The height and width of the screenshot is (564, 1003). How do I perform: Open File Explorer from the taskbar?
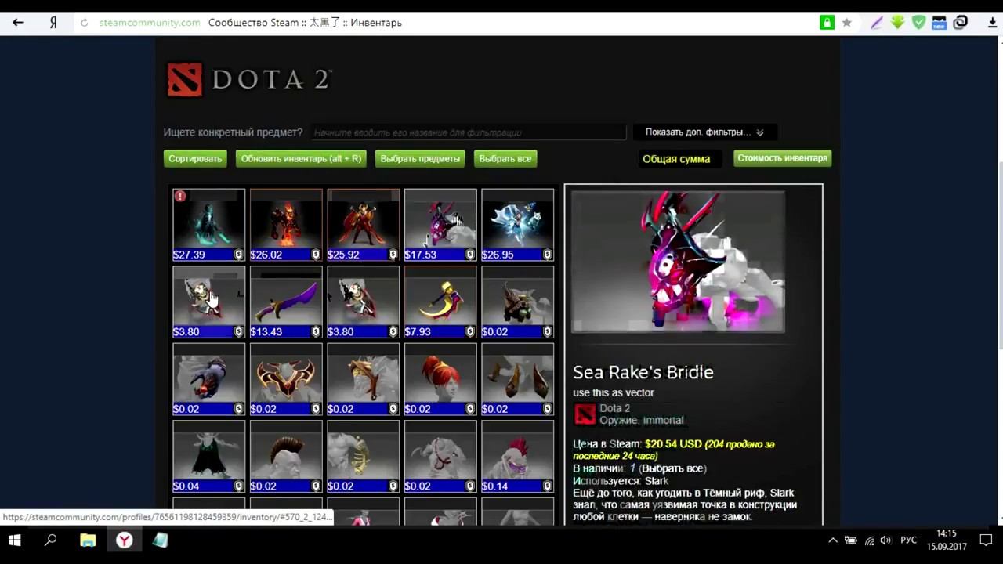coord(88,540)
